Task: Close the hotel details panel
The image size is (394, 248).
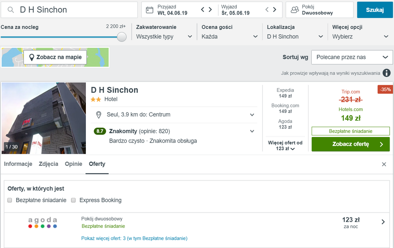Action: 384,164
